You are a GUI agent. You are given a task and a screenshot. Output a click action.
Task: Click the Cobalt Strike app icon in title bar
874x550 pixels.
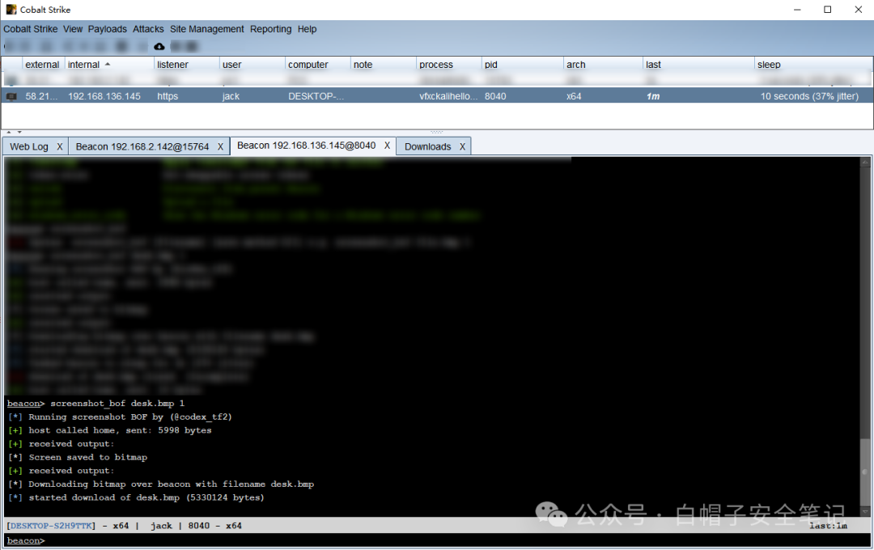(x=11, y=10)
